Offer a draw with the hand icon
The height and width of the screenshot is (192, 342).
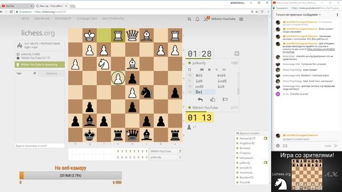click(x=213, y=100)
